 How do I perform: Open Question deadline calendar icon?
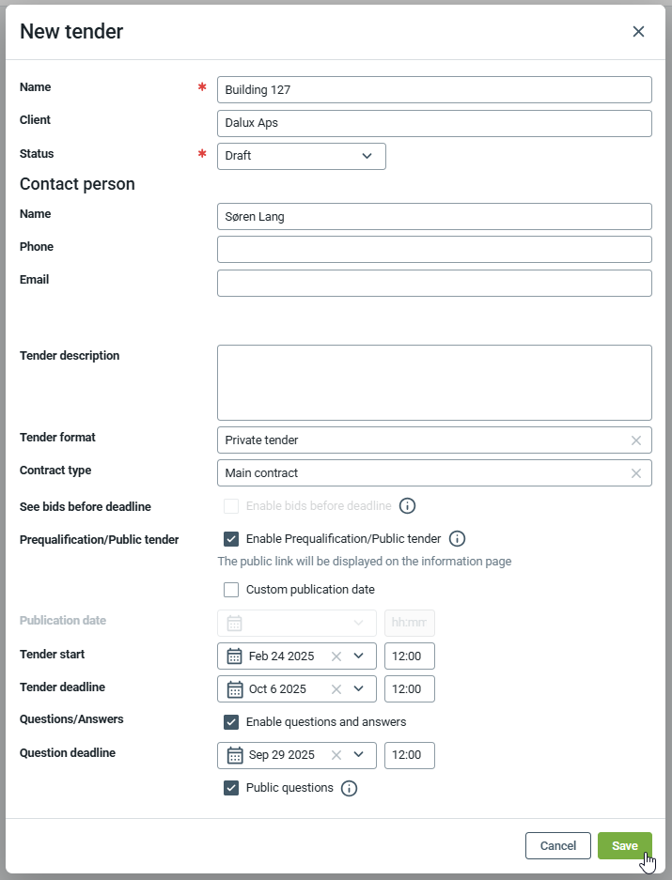pyautogui.click(x=234, y=755)
